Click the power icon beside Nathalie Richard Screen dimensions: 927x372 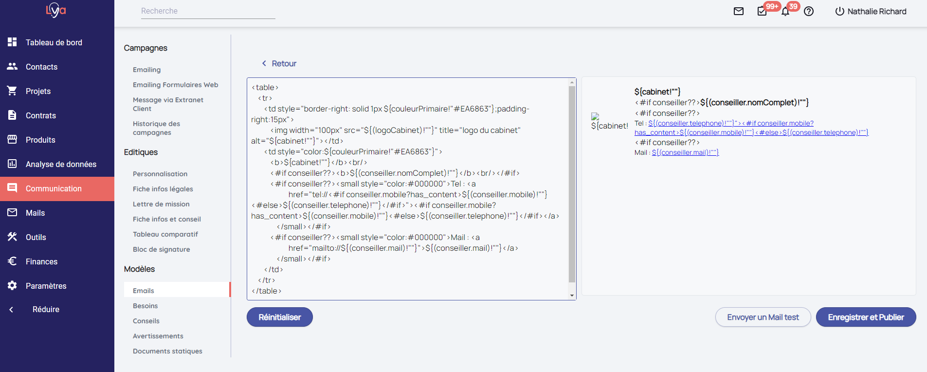click(839, 11)
